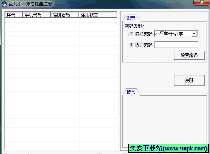210x154 pixels.
Task: Open the 小写字母+数字 password type dropdown
Action: [x=194, y=34]
